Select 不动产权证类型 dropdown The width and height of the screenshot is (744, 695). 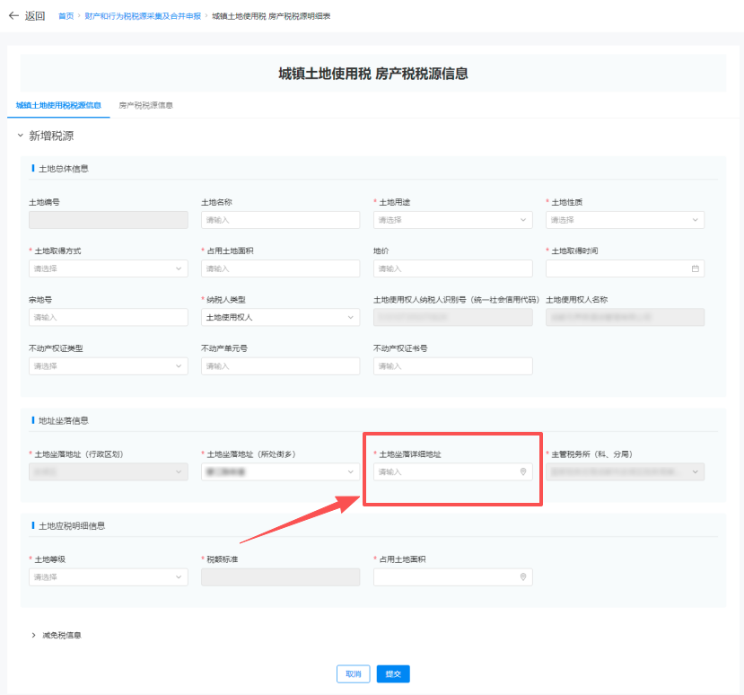[x=108, y=365]
